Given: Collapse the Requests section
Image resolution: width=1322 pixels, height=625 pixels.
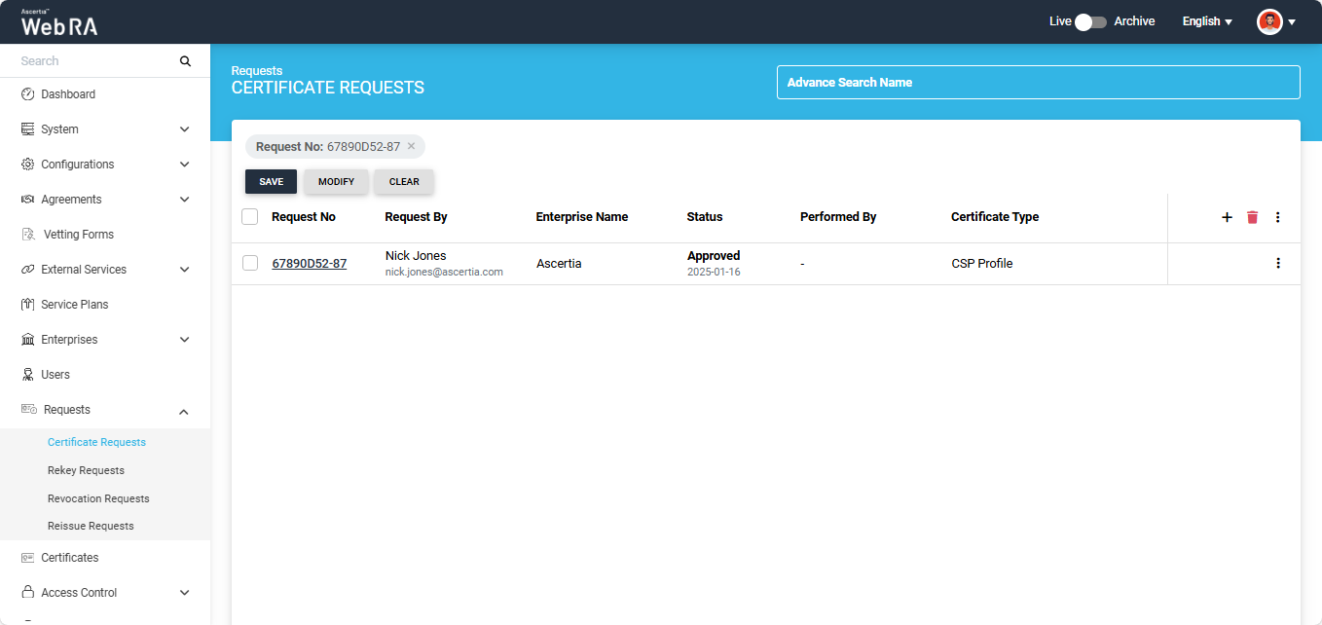Looking at the screenshot, I should pos(184,411).
